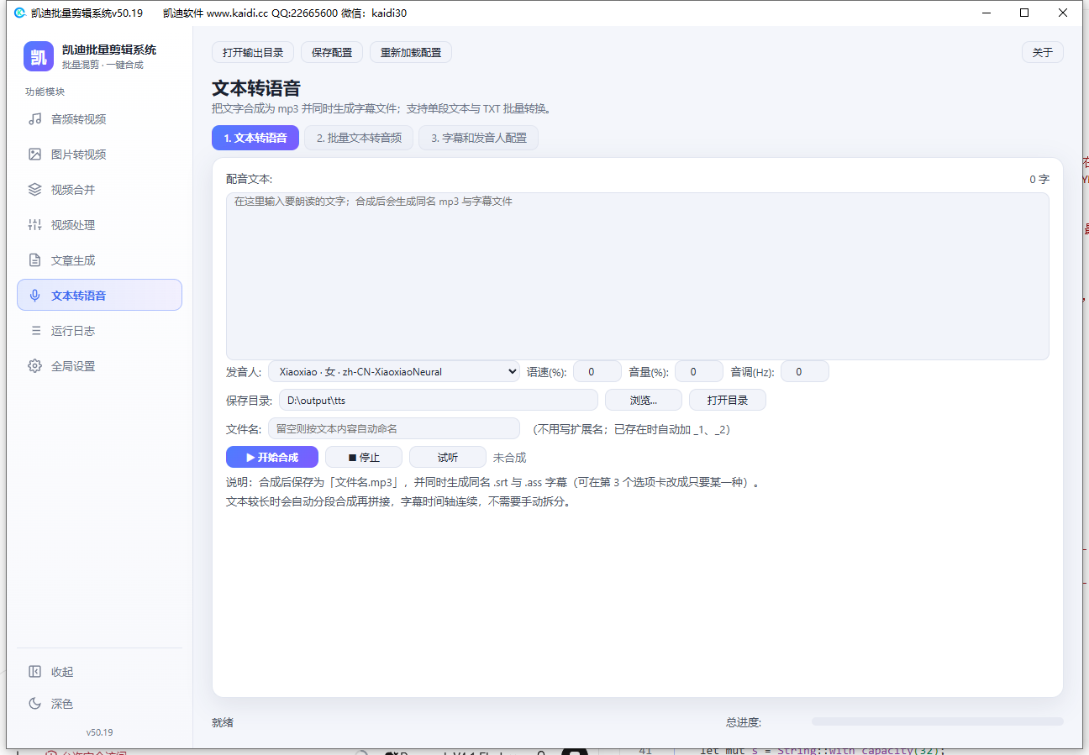Switch to the 1. 文本转语音 tab
This screenshot has height=755, width=1089.
point(255,138)
